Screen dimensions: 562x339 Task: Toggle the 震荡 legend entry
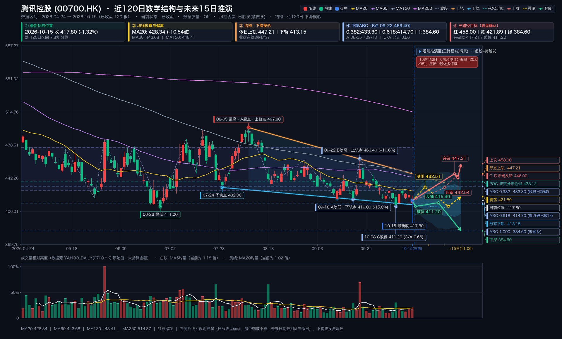tap(529, 9)
